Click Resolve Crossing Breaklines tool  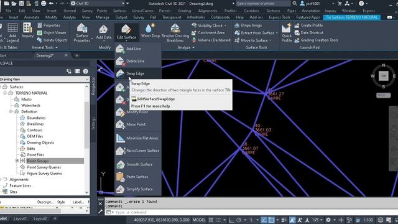tap(175, 33)
